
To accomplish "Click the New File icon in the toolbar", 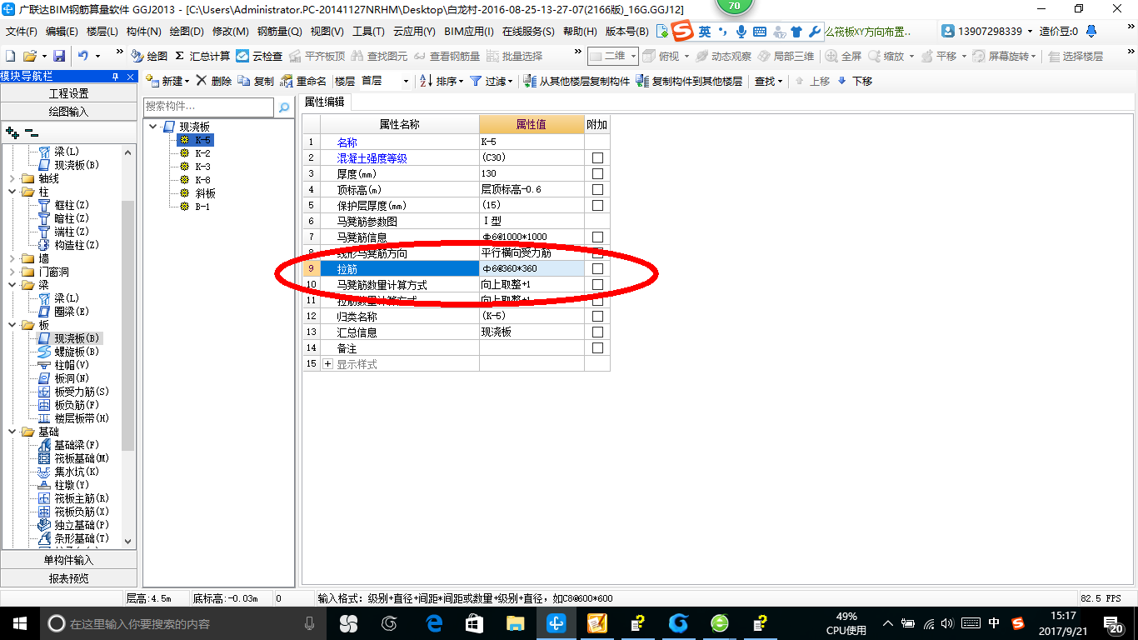I will tap(11, 56).
